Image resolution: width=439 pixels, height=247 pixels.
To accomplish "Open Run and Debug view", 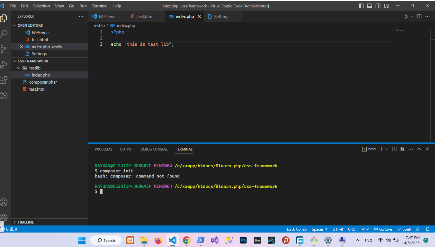I will pos(4,64).
